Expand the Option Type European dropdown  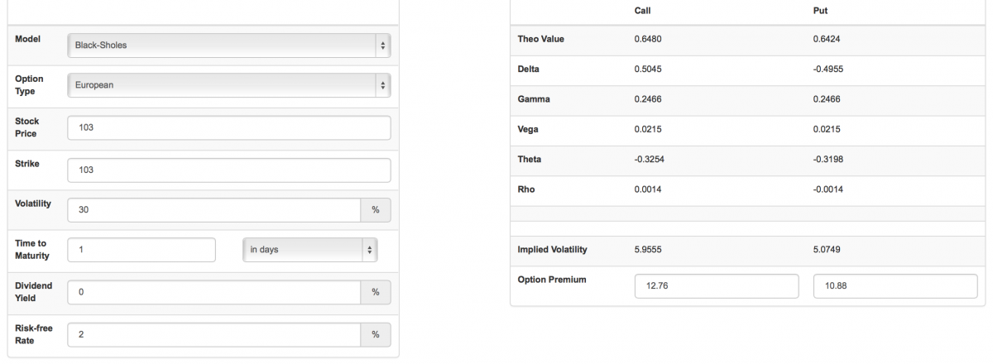coord(228,84)
